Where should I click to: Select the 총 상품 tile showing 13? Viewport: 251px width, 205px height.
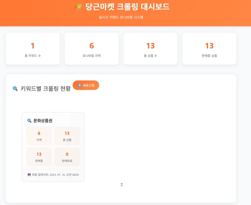(67, 136)
